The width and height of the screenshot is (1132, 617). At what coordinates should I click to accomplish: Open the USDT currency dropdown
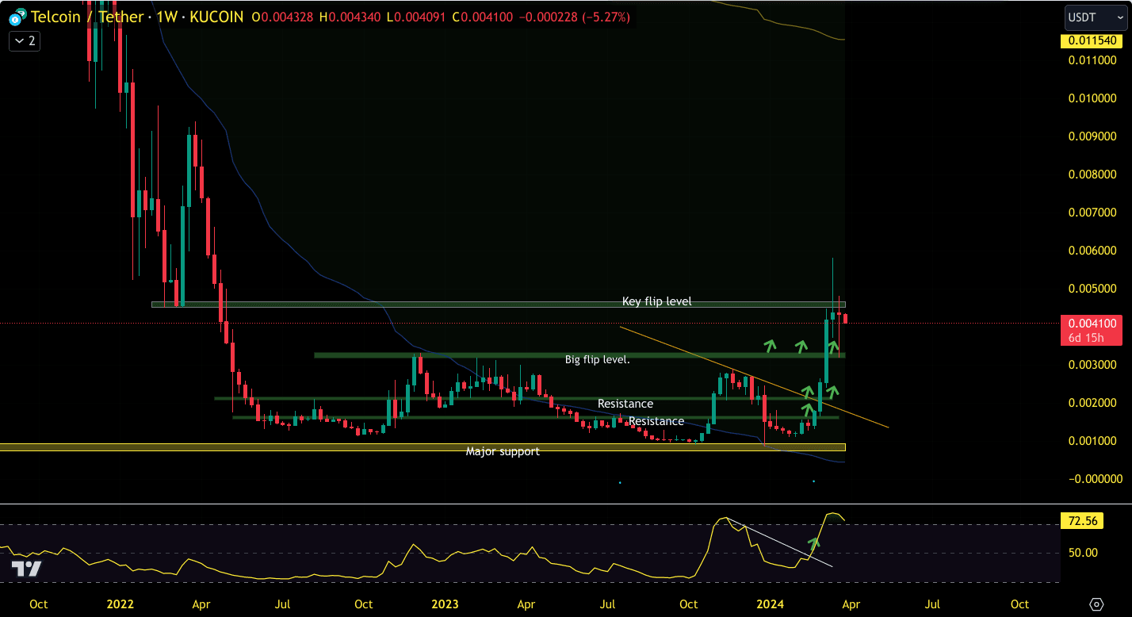1096,17
